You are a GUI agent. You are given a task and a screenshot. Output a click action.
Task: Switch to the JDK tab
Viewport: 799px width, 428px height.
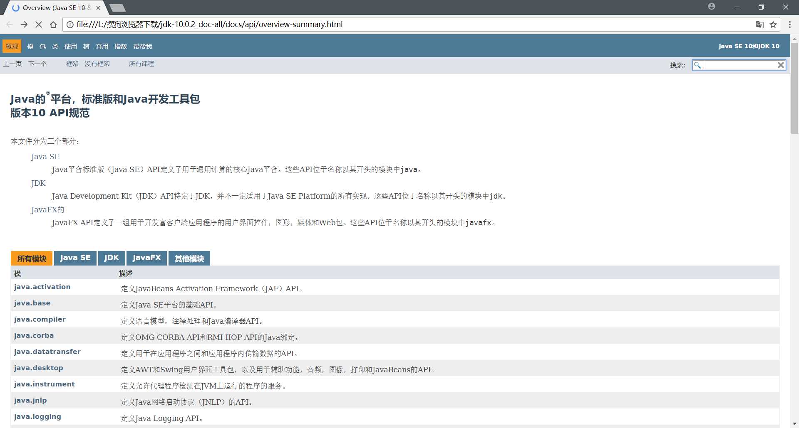[112, 258]
